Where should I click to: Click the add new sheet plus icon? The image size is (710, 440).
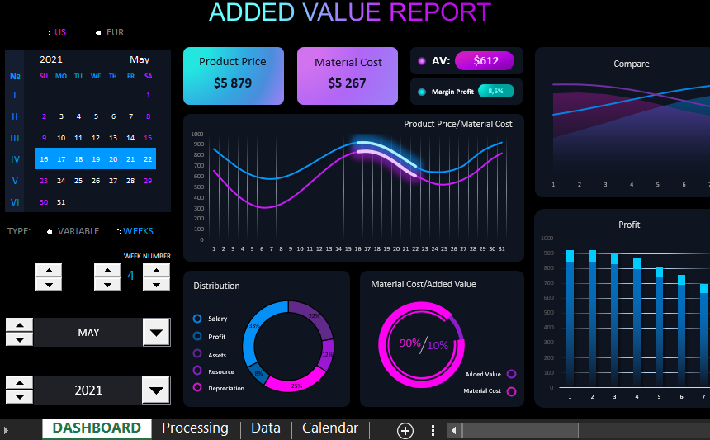click(405, 430)
